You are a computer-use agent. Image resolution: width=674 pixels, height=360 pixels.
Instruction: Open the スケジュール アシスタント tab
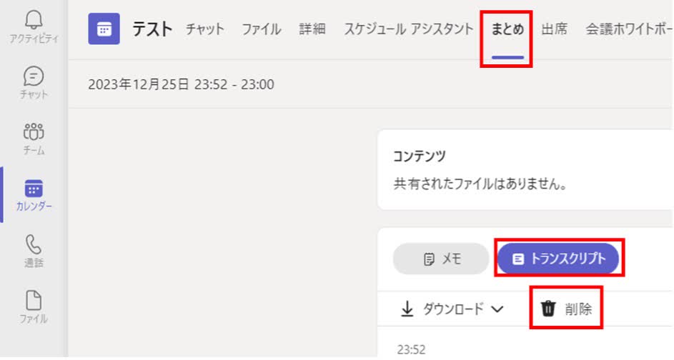(408, 29)
